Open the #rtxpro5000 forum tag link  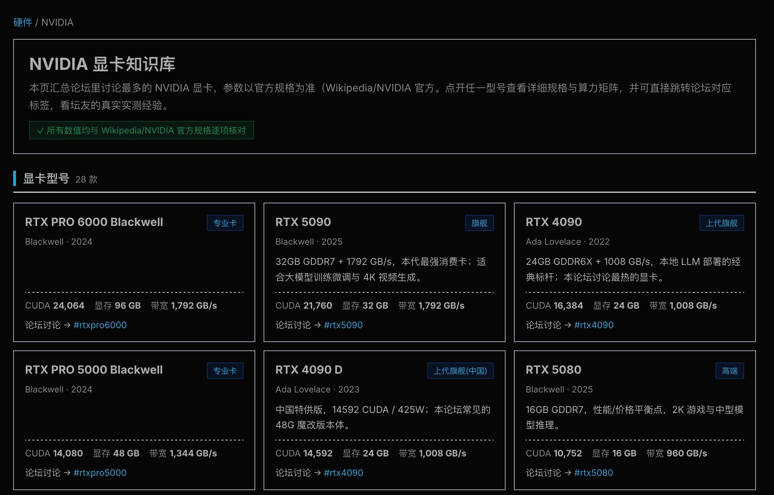pos(100,473)
